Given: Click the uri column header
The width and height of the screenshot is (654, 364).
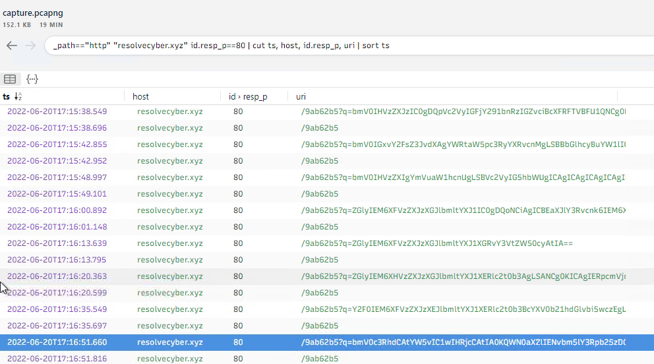Looking at the screenshot, I should (301, 97).
